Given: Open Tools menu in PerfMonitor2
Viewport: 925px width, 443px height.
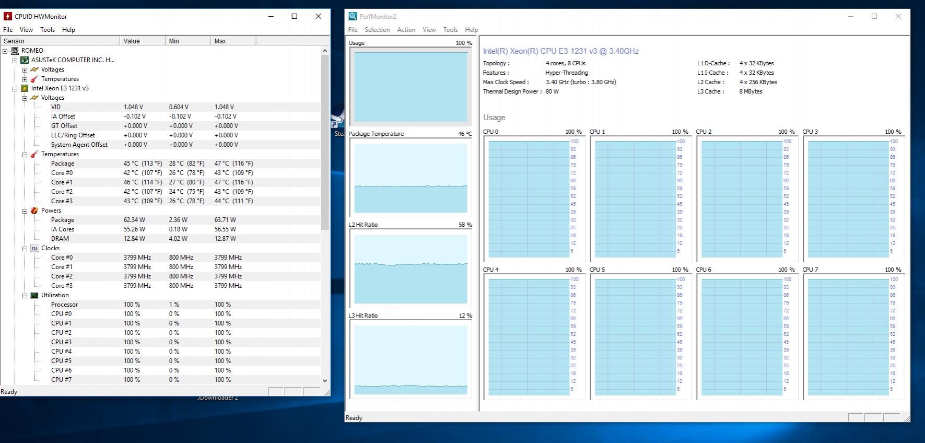Looking at the screenshot, I should pyautogui.click(x=450, y=30).
